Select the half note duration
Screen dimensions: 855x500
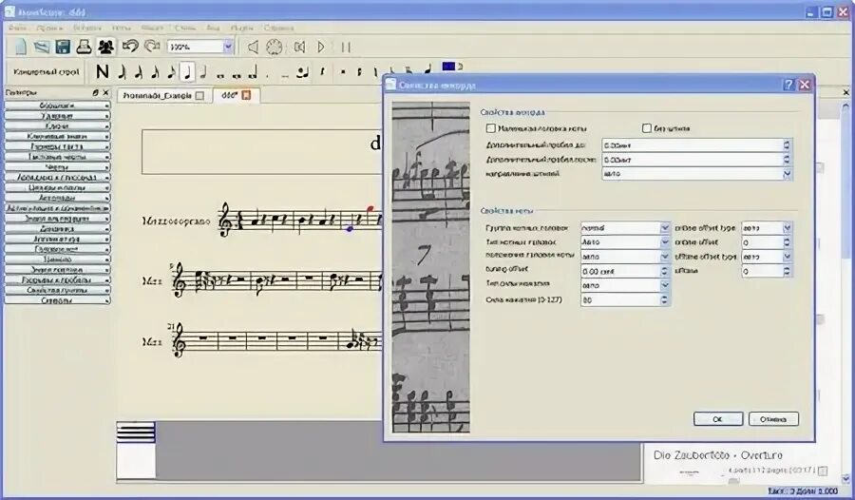pos(203,71)
